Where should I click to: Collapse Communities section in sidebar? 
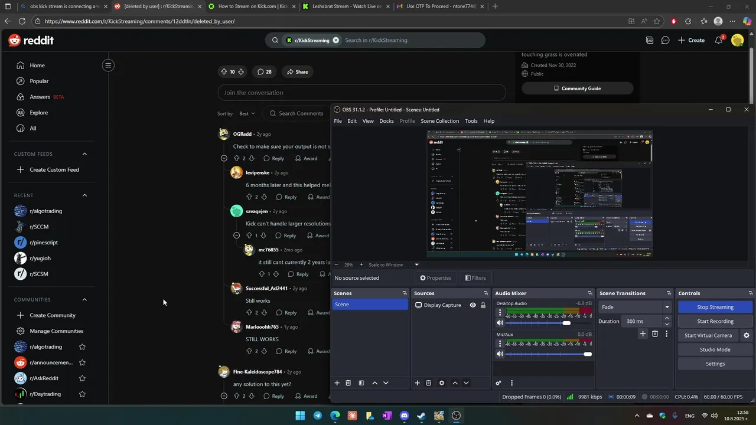pos(84,300)
